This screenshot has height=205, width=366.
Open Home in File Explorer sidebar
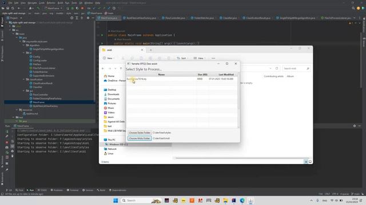[x=109, y=76]
